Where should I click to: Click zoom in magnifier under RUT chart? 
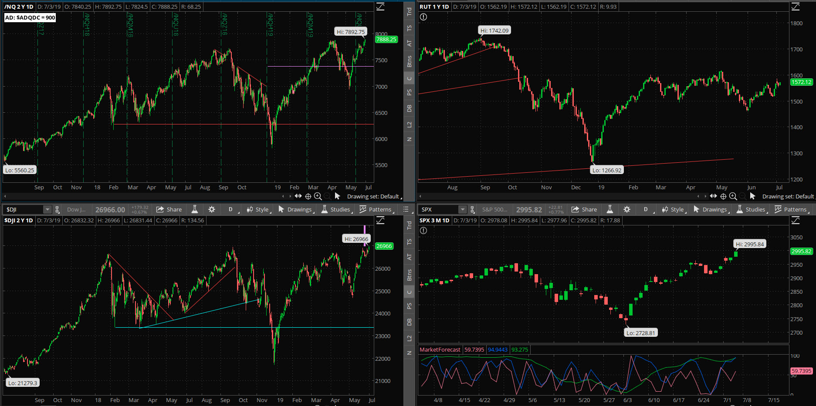click(733, 196)
